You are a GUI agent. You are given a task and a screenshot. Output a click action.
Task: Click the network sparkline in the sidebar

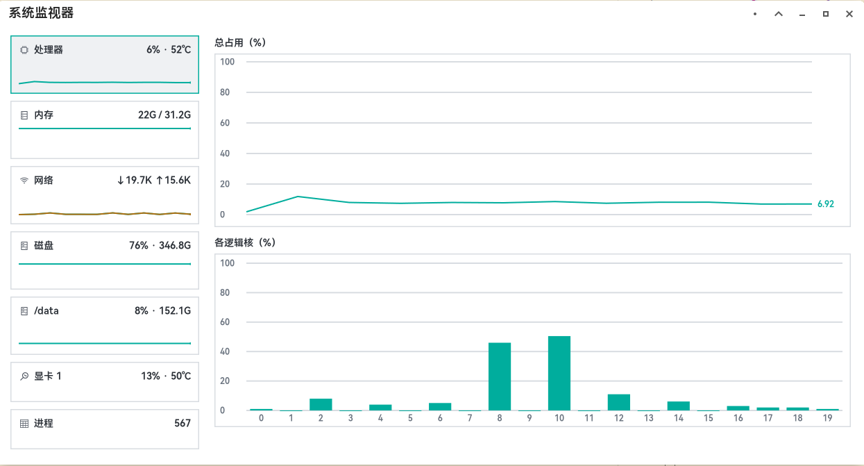point(105,214)
